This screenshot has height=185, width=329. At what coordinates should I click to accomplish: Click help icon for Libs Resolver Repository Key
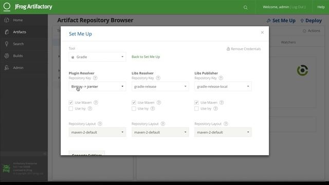click(158, 78)
